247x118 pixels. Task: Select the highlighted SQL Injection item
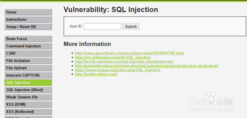click(x=28, y=82)
